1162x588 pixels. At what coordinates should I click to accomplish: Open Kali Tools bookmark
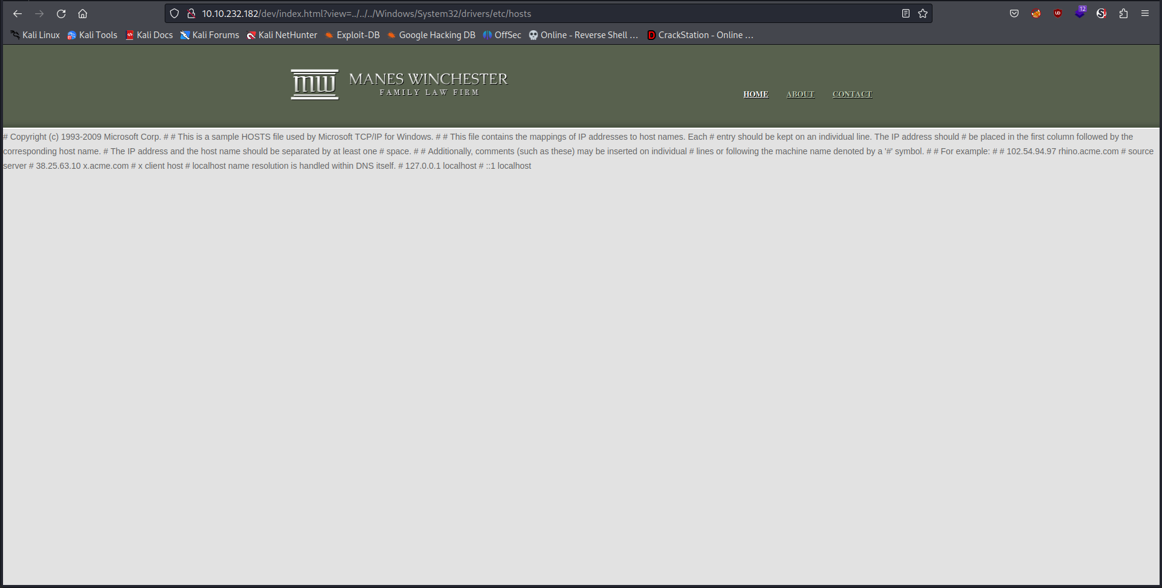click(x=92, y=35)
